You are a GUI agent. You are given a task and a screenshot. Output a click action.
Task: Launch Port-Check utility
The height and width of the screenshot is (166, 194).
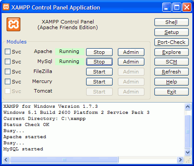tap(171, 42)
